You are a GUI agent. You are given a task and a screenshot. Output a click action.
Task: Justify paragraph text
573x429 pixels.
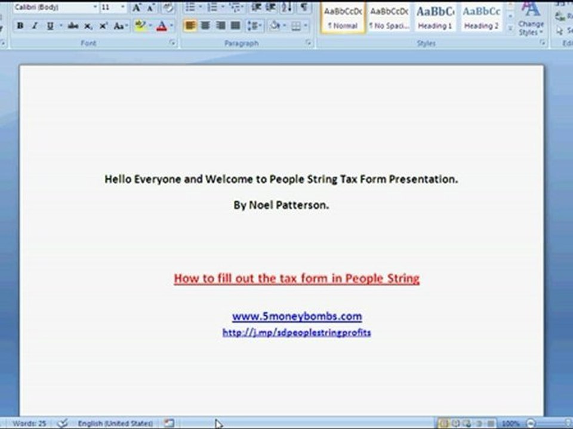(236, 26)
